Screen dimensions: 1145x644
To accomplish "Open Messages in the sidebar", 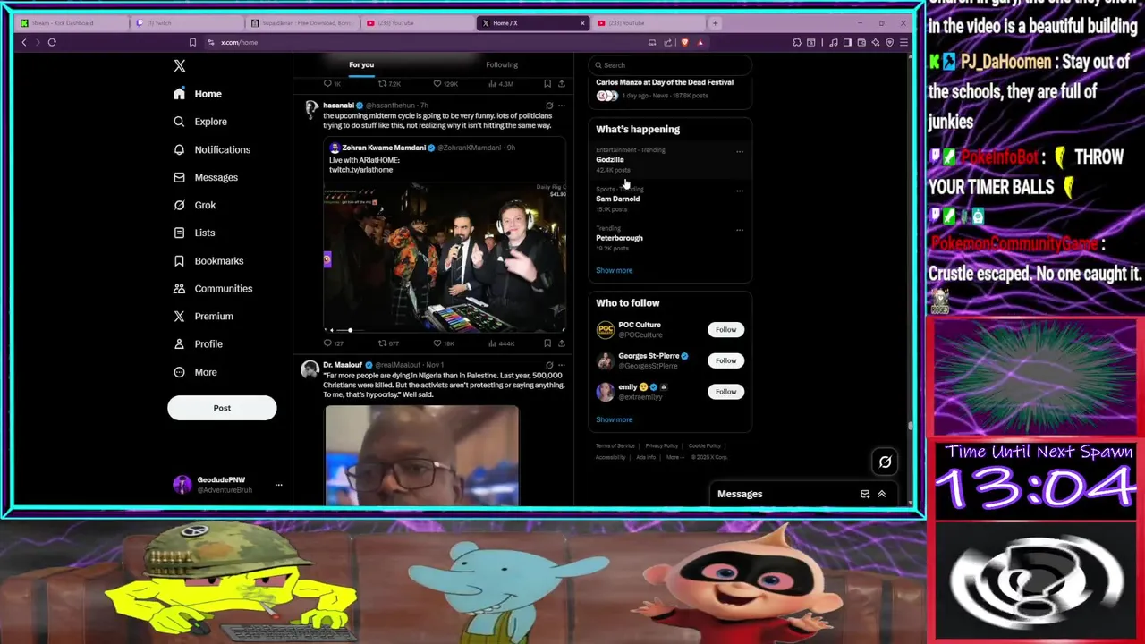I will tap(206, 177).
